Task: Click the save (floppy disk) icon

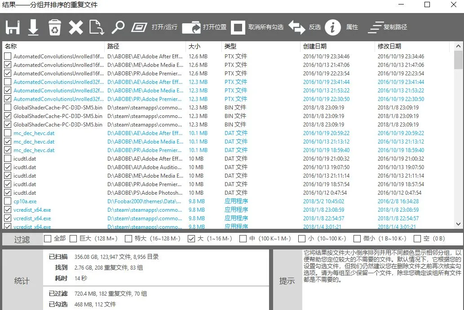Action: pos(13,27)
